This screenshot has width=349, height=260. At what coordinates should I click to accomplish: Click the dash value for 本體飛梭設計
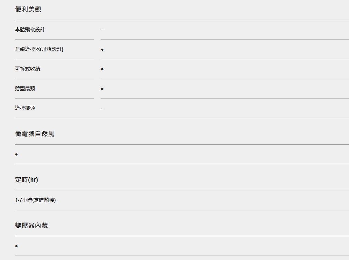[101, 30]
